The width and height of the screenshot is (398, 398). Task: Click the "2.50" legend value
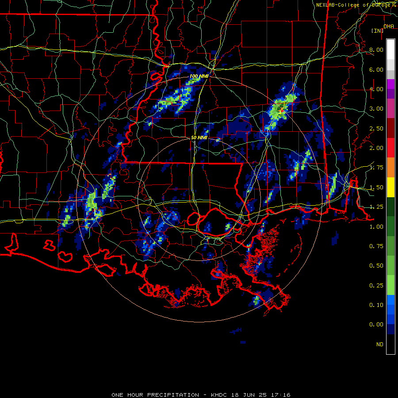[x=376, y=128]
